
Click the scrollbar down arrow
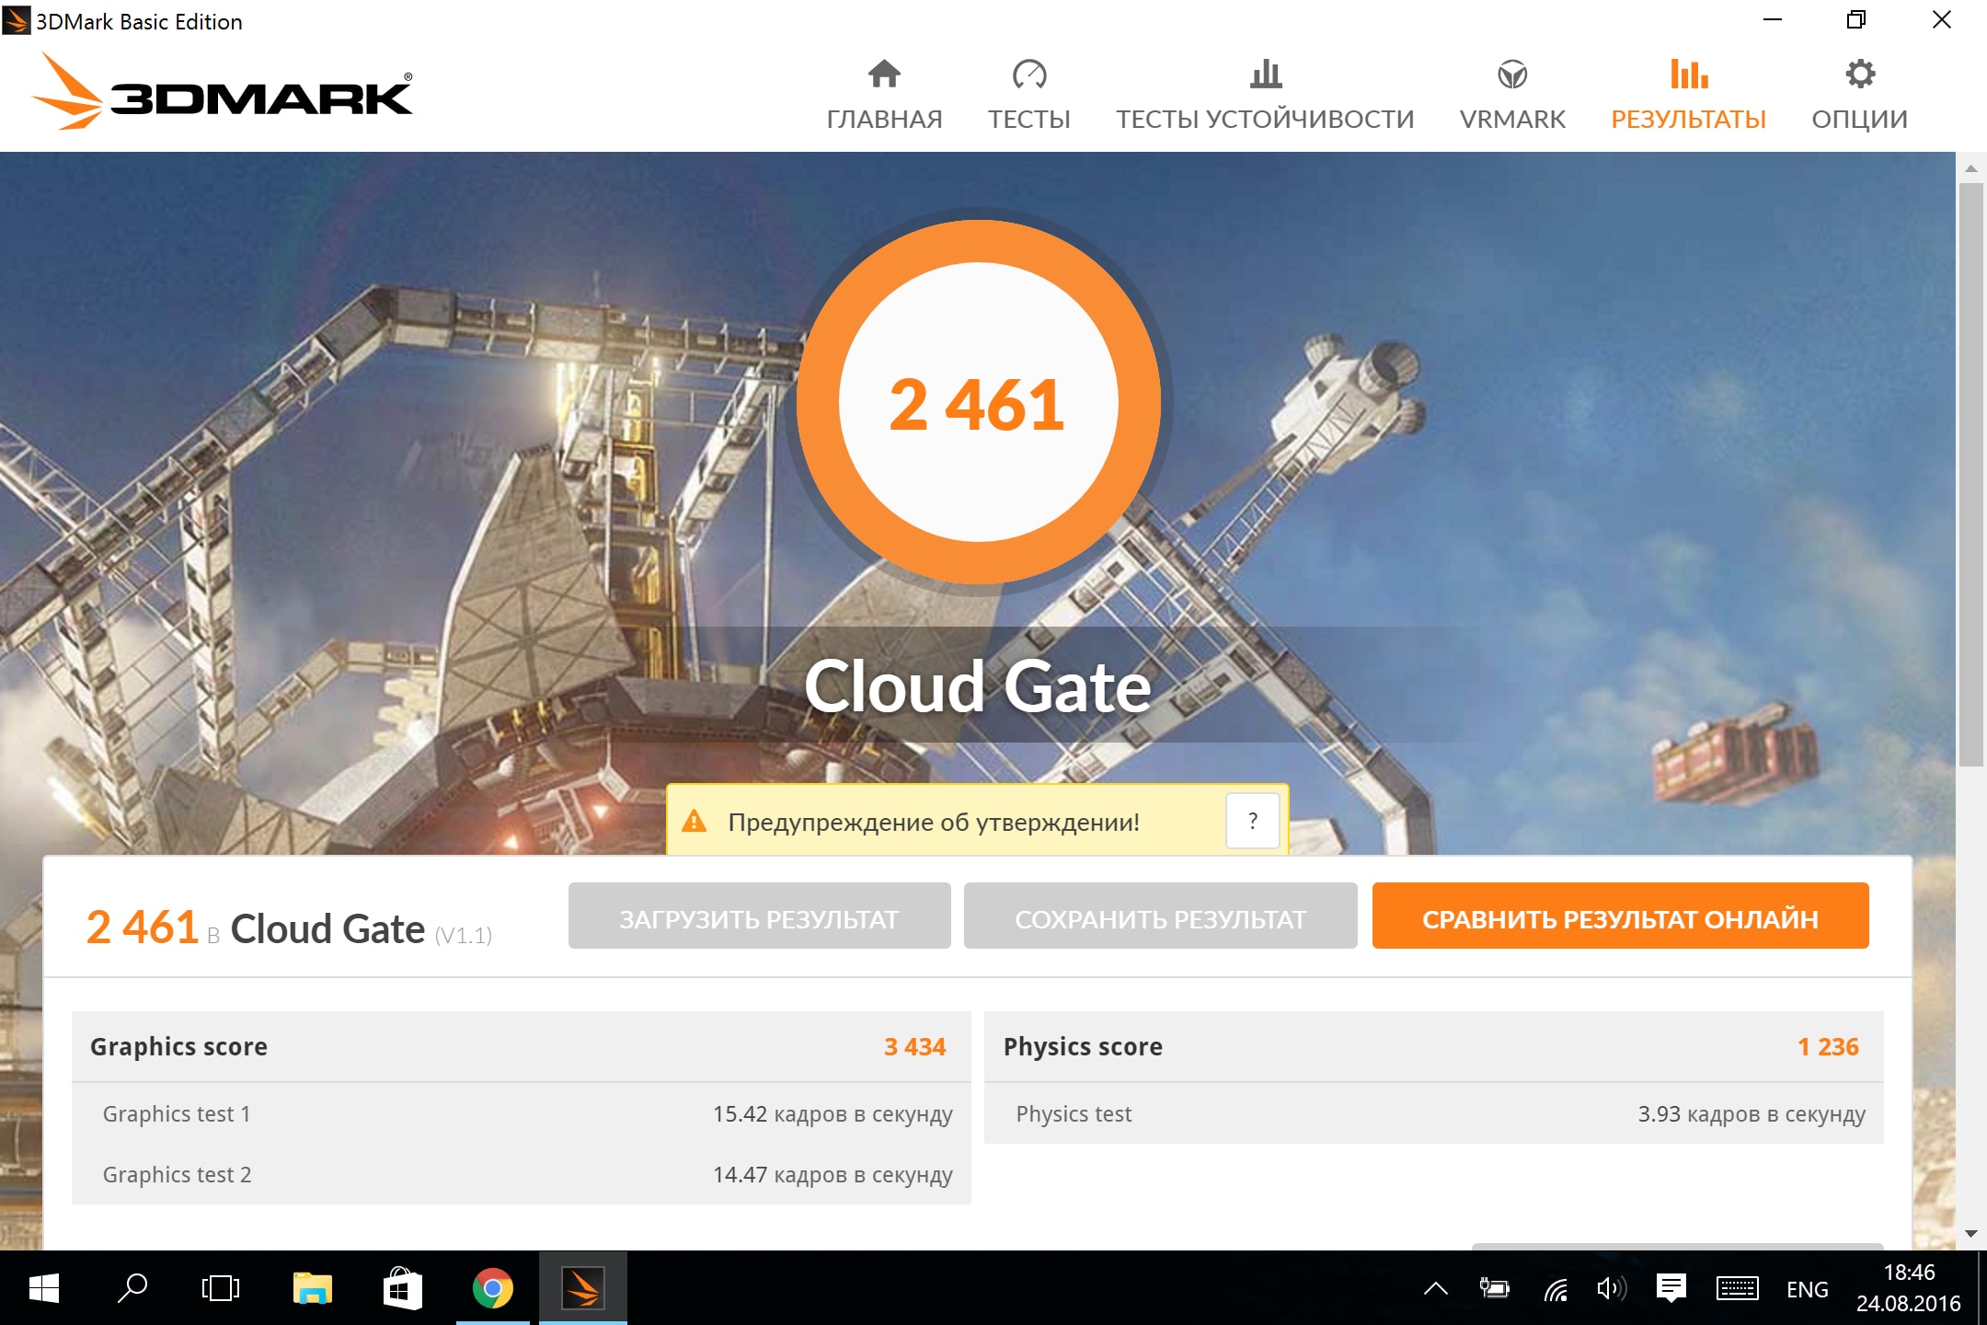pyautogui.click(x=1970, y=1233)
